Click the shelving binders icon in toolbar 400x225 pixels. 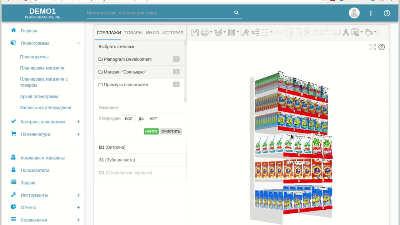point(232,32)
